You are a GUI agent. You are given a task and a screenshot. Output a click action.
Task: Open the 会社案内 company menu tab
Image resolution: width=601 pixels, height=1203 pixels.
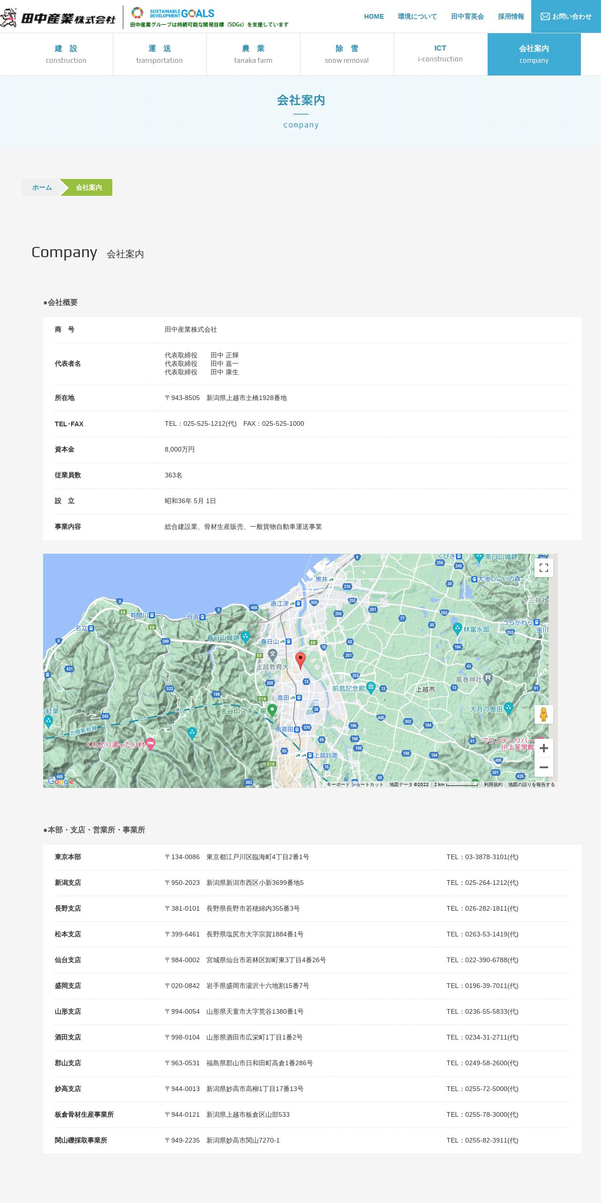534,54
